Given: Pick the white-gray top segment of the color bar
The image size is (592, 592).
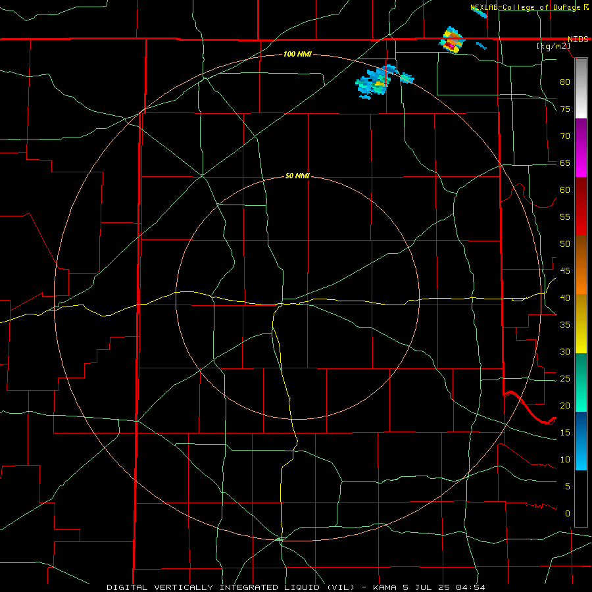Looking at the screenshot, I should pyautogui.click(x=581, y=88).
